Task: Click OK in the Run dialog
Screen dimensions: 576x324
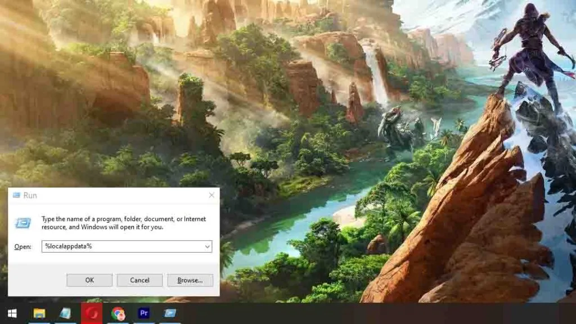Action: click(89, 280)
